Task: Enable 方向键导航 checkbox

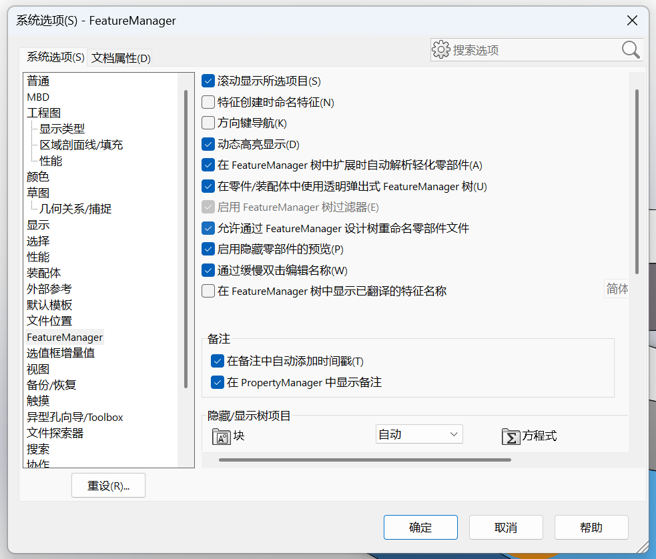Action: 208,123
